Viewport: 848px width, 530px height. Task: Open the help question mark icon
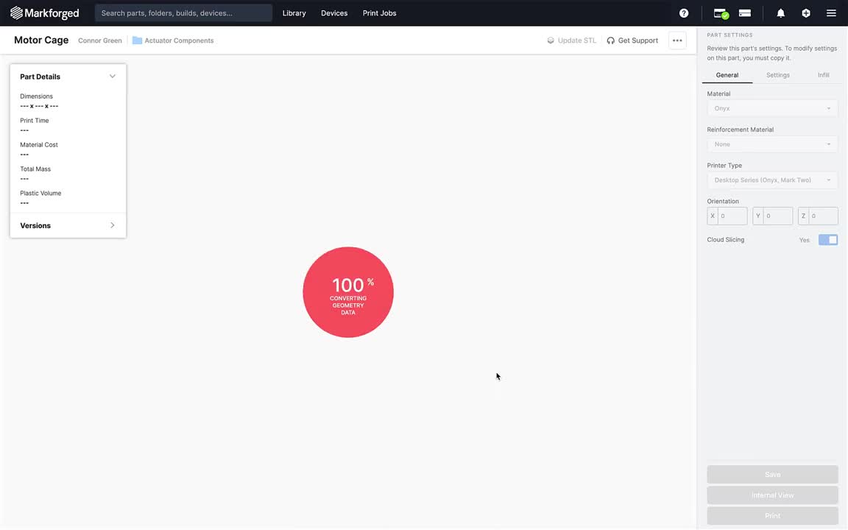[684, 13]
